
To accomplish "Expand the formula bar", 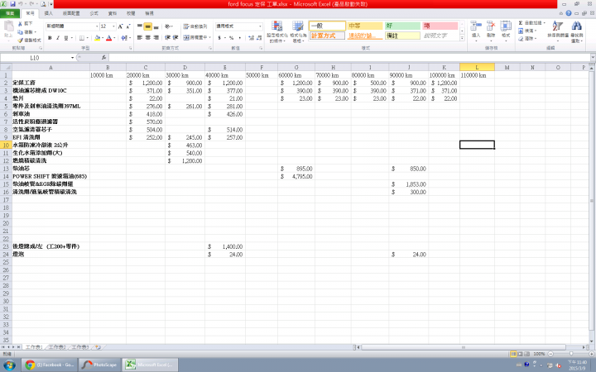I will tap(593, 58).
